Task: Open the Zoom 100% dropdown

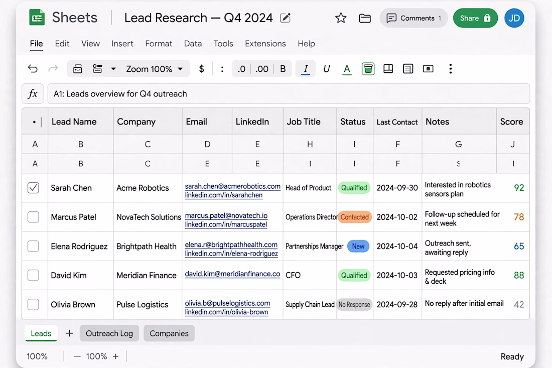Action: pos(155,69)
